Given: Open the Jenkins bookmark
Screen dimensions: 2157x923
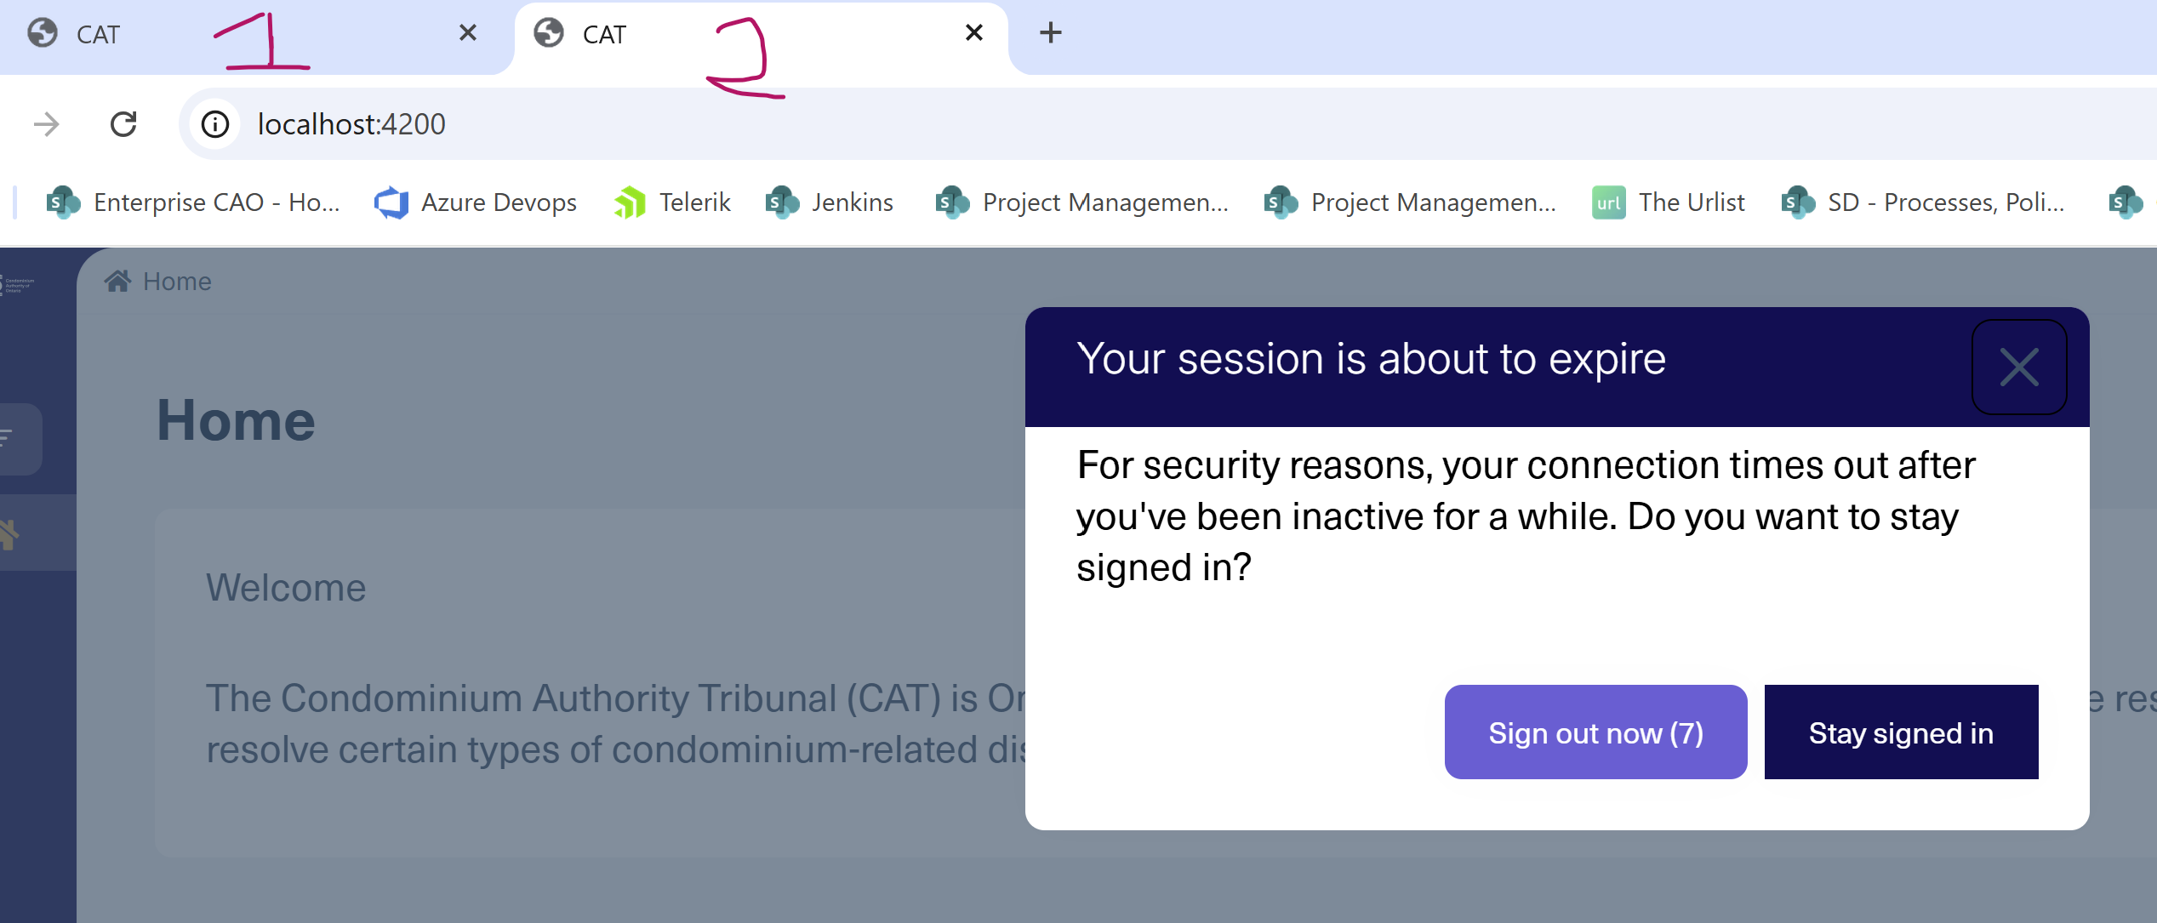Looking at the screenshot, I should [830, 202].
